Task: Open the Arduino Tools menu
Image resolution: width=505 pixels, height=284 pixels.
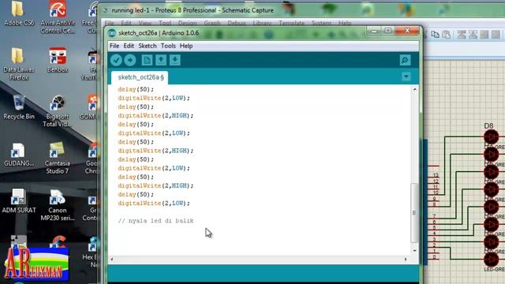Action: [168, 46]
